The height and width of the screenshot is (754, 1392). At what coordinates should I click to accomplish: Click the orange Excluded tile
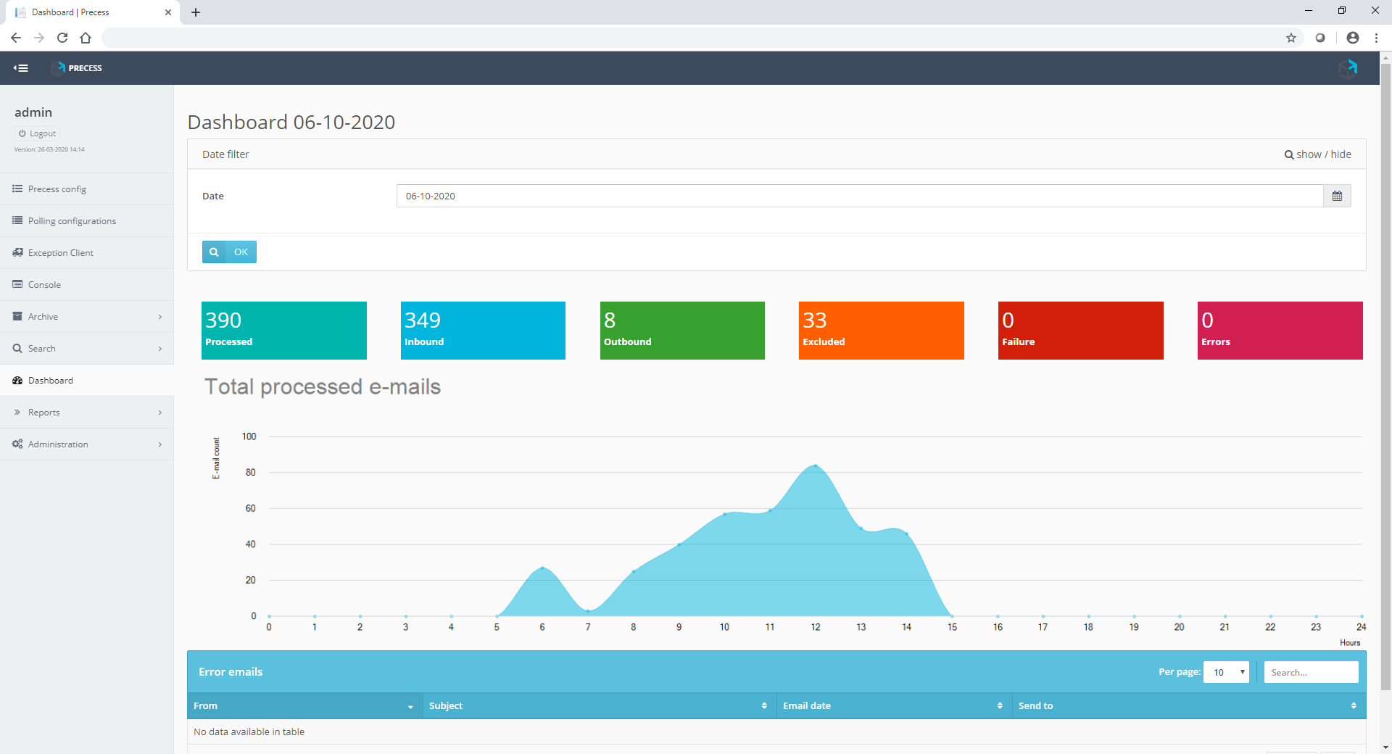pyautogui.click(x=882, y=331)
